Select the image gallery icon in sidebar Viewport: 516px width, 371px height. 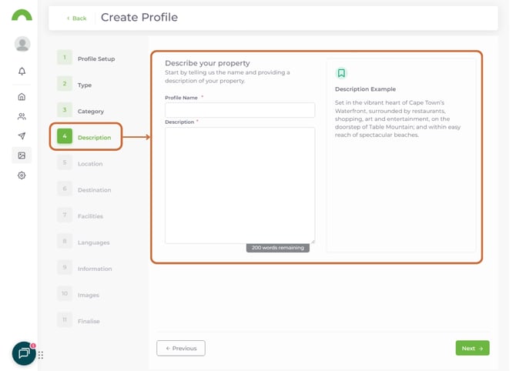click(x=22, y=155)
